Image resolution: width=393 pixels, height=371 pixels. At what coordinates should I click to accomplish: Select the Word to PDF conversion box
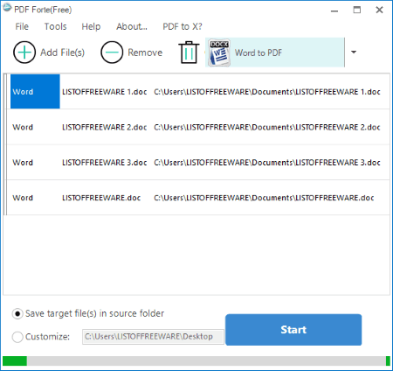tap(275, 52)
